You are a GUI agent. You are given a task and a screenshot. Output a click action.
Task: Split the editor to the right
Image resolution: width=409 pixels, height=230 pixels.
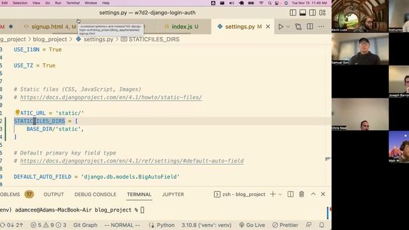click(x=310, y=27)
